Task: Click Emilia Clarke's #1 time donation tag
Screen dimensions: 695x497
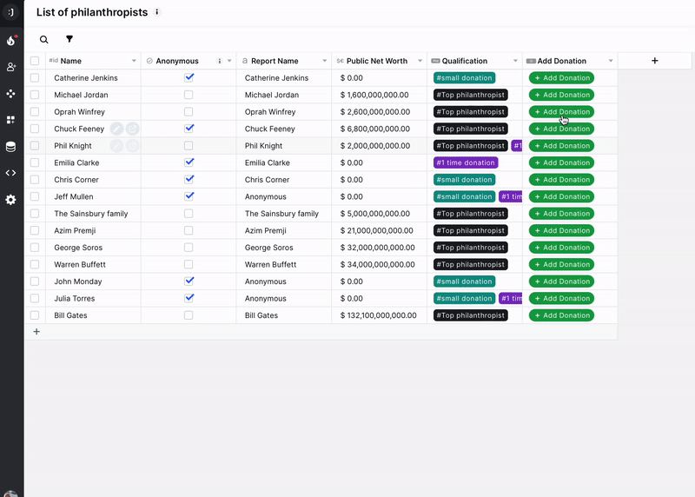Action: point(466,162)
